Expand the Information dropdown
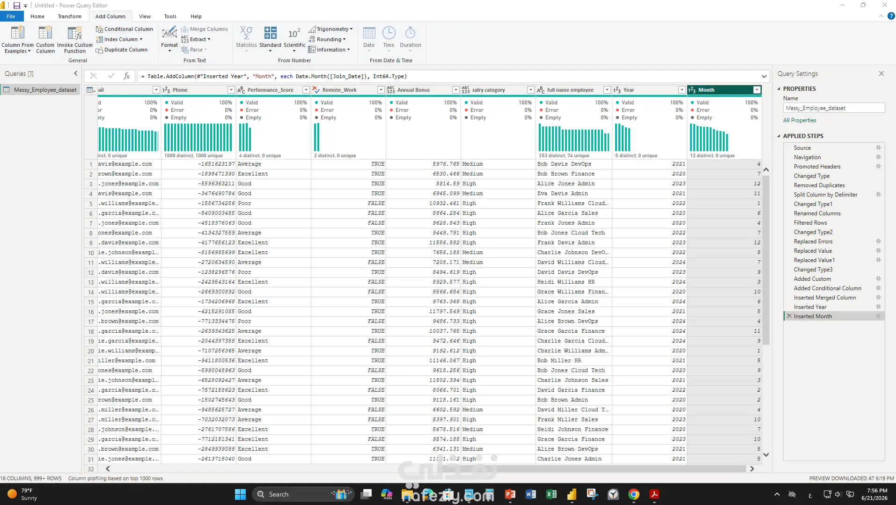Screen dimensions: 896x505 [329, 50]
